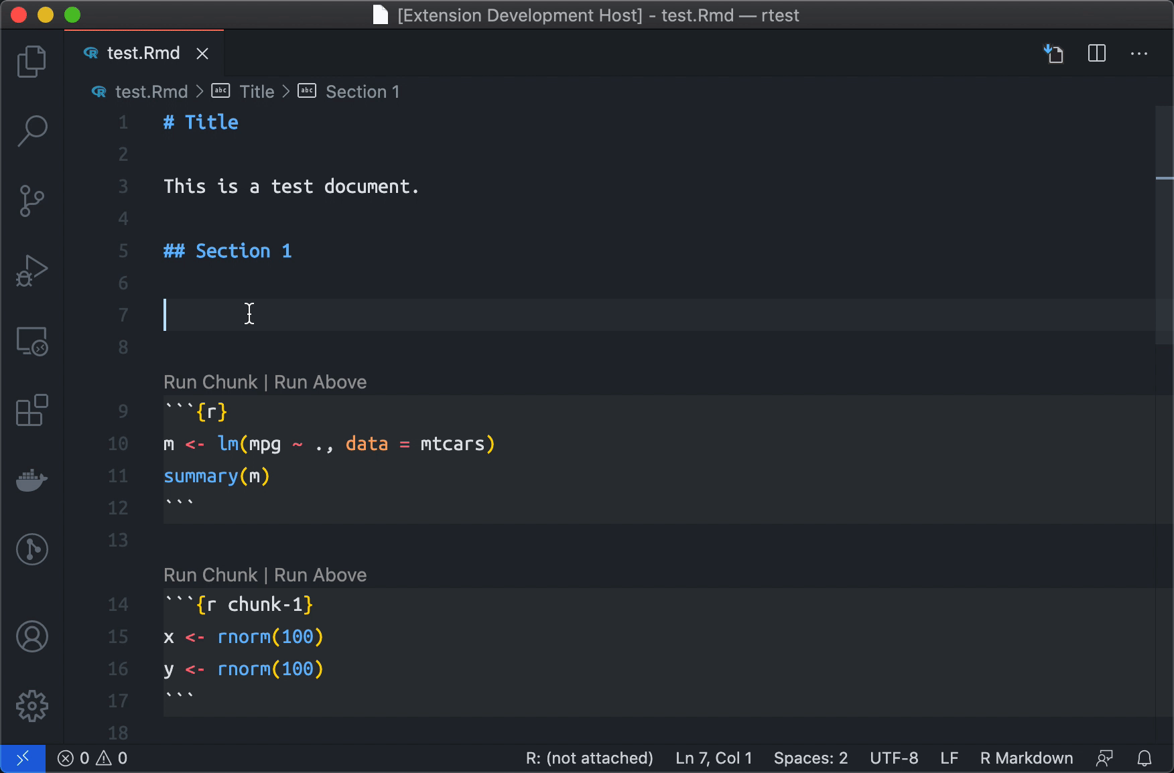Open the Run and Debug view

coord(31,271)
